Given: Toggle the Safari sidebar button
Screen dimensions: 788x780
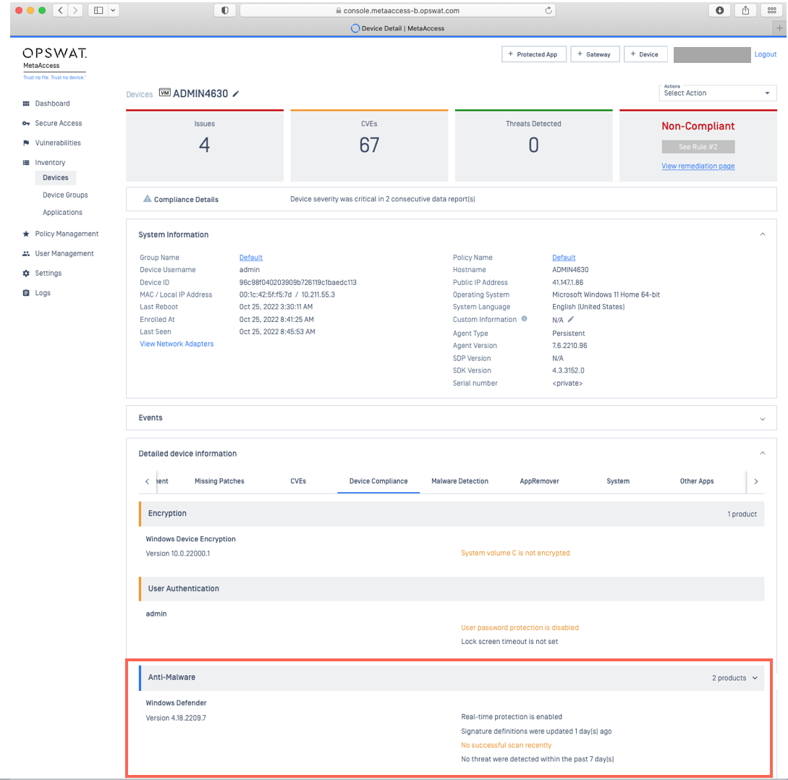Looking at the screenshot, I should pos(98,10).
